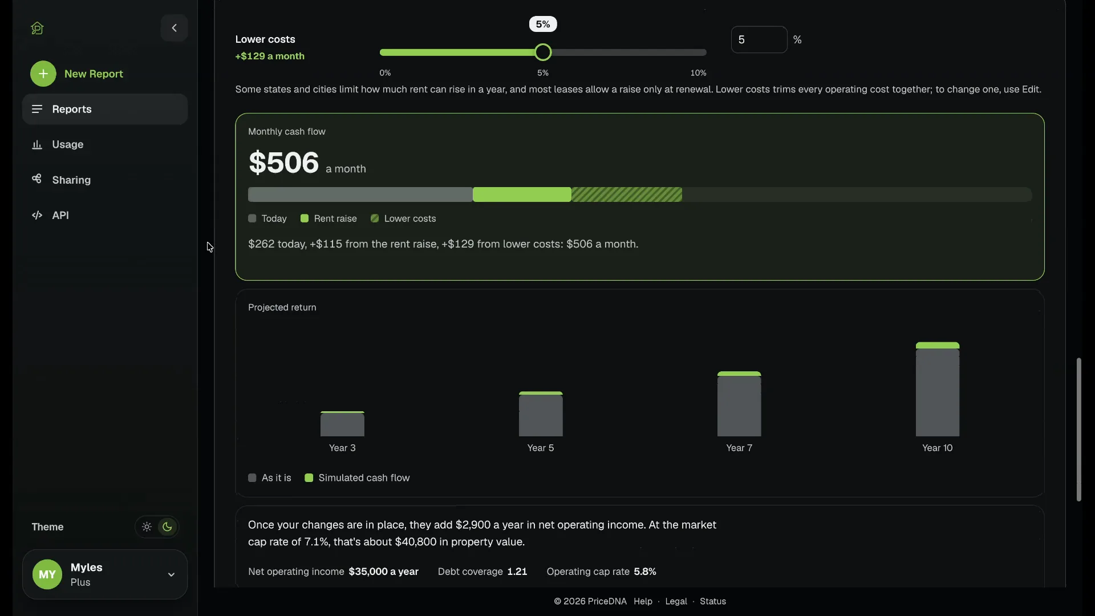
Task: Open the Sharing menu item
Action: (105, 180)
